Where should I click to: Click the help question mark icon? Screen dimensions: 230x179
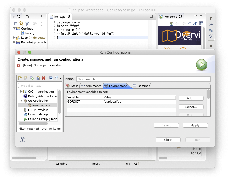pyautogui.click(x=22, y=139)
